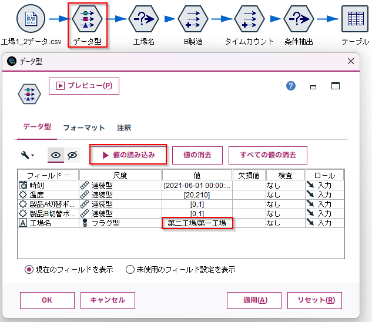372x322 pixels.
Task: Click the ロール column header
Action: point(324,175)
